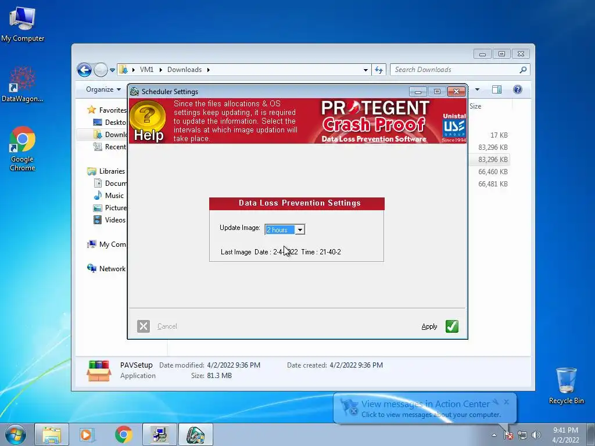Click the Action Center flag tray icon
Screen dimensions: 595x446
coord(508,435)
